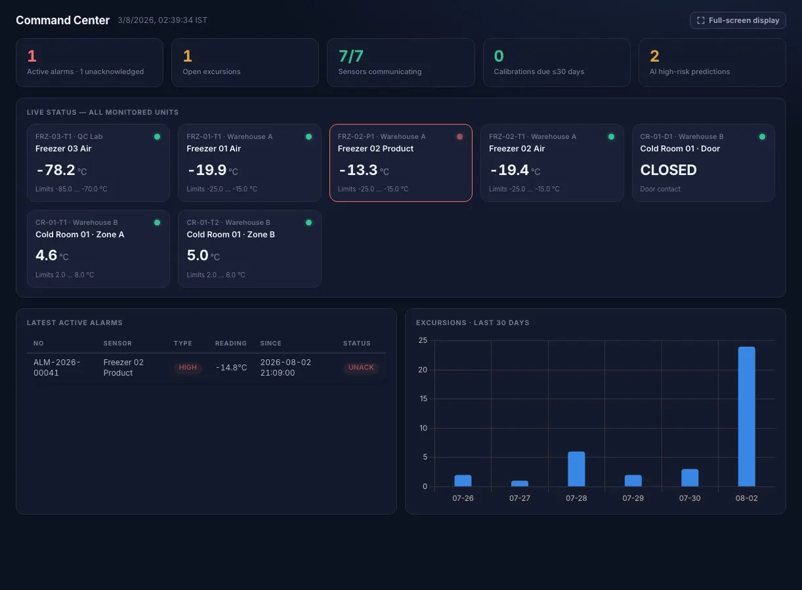Select the Cold Room 01 · Zone A card
This screenshot has height=590, width=802.
[98, 248]
